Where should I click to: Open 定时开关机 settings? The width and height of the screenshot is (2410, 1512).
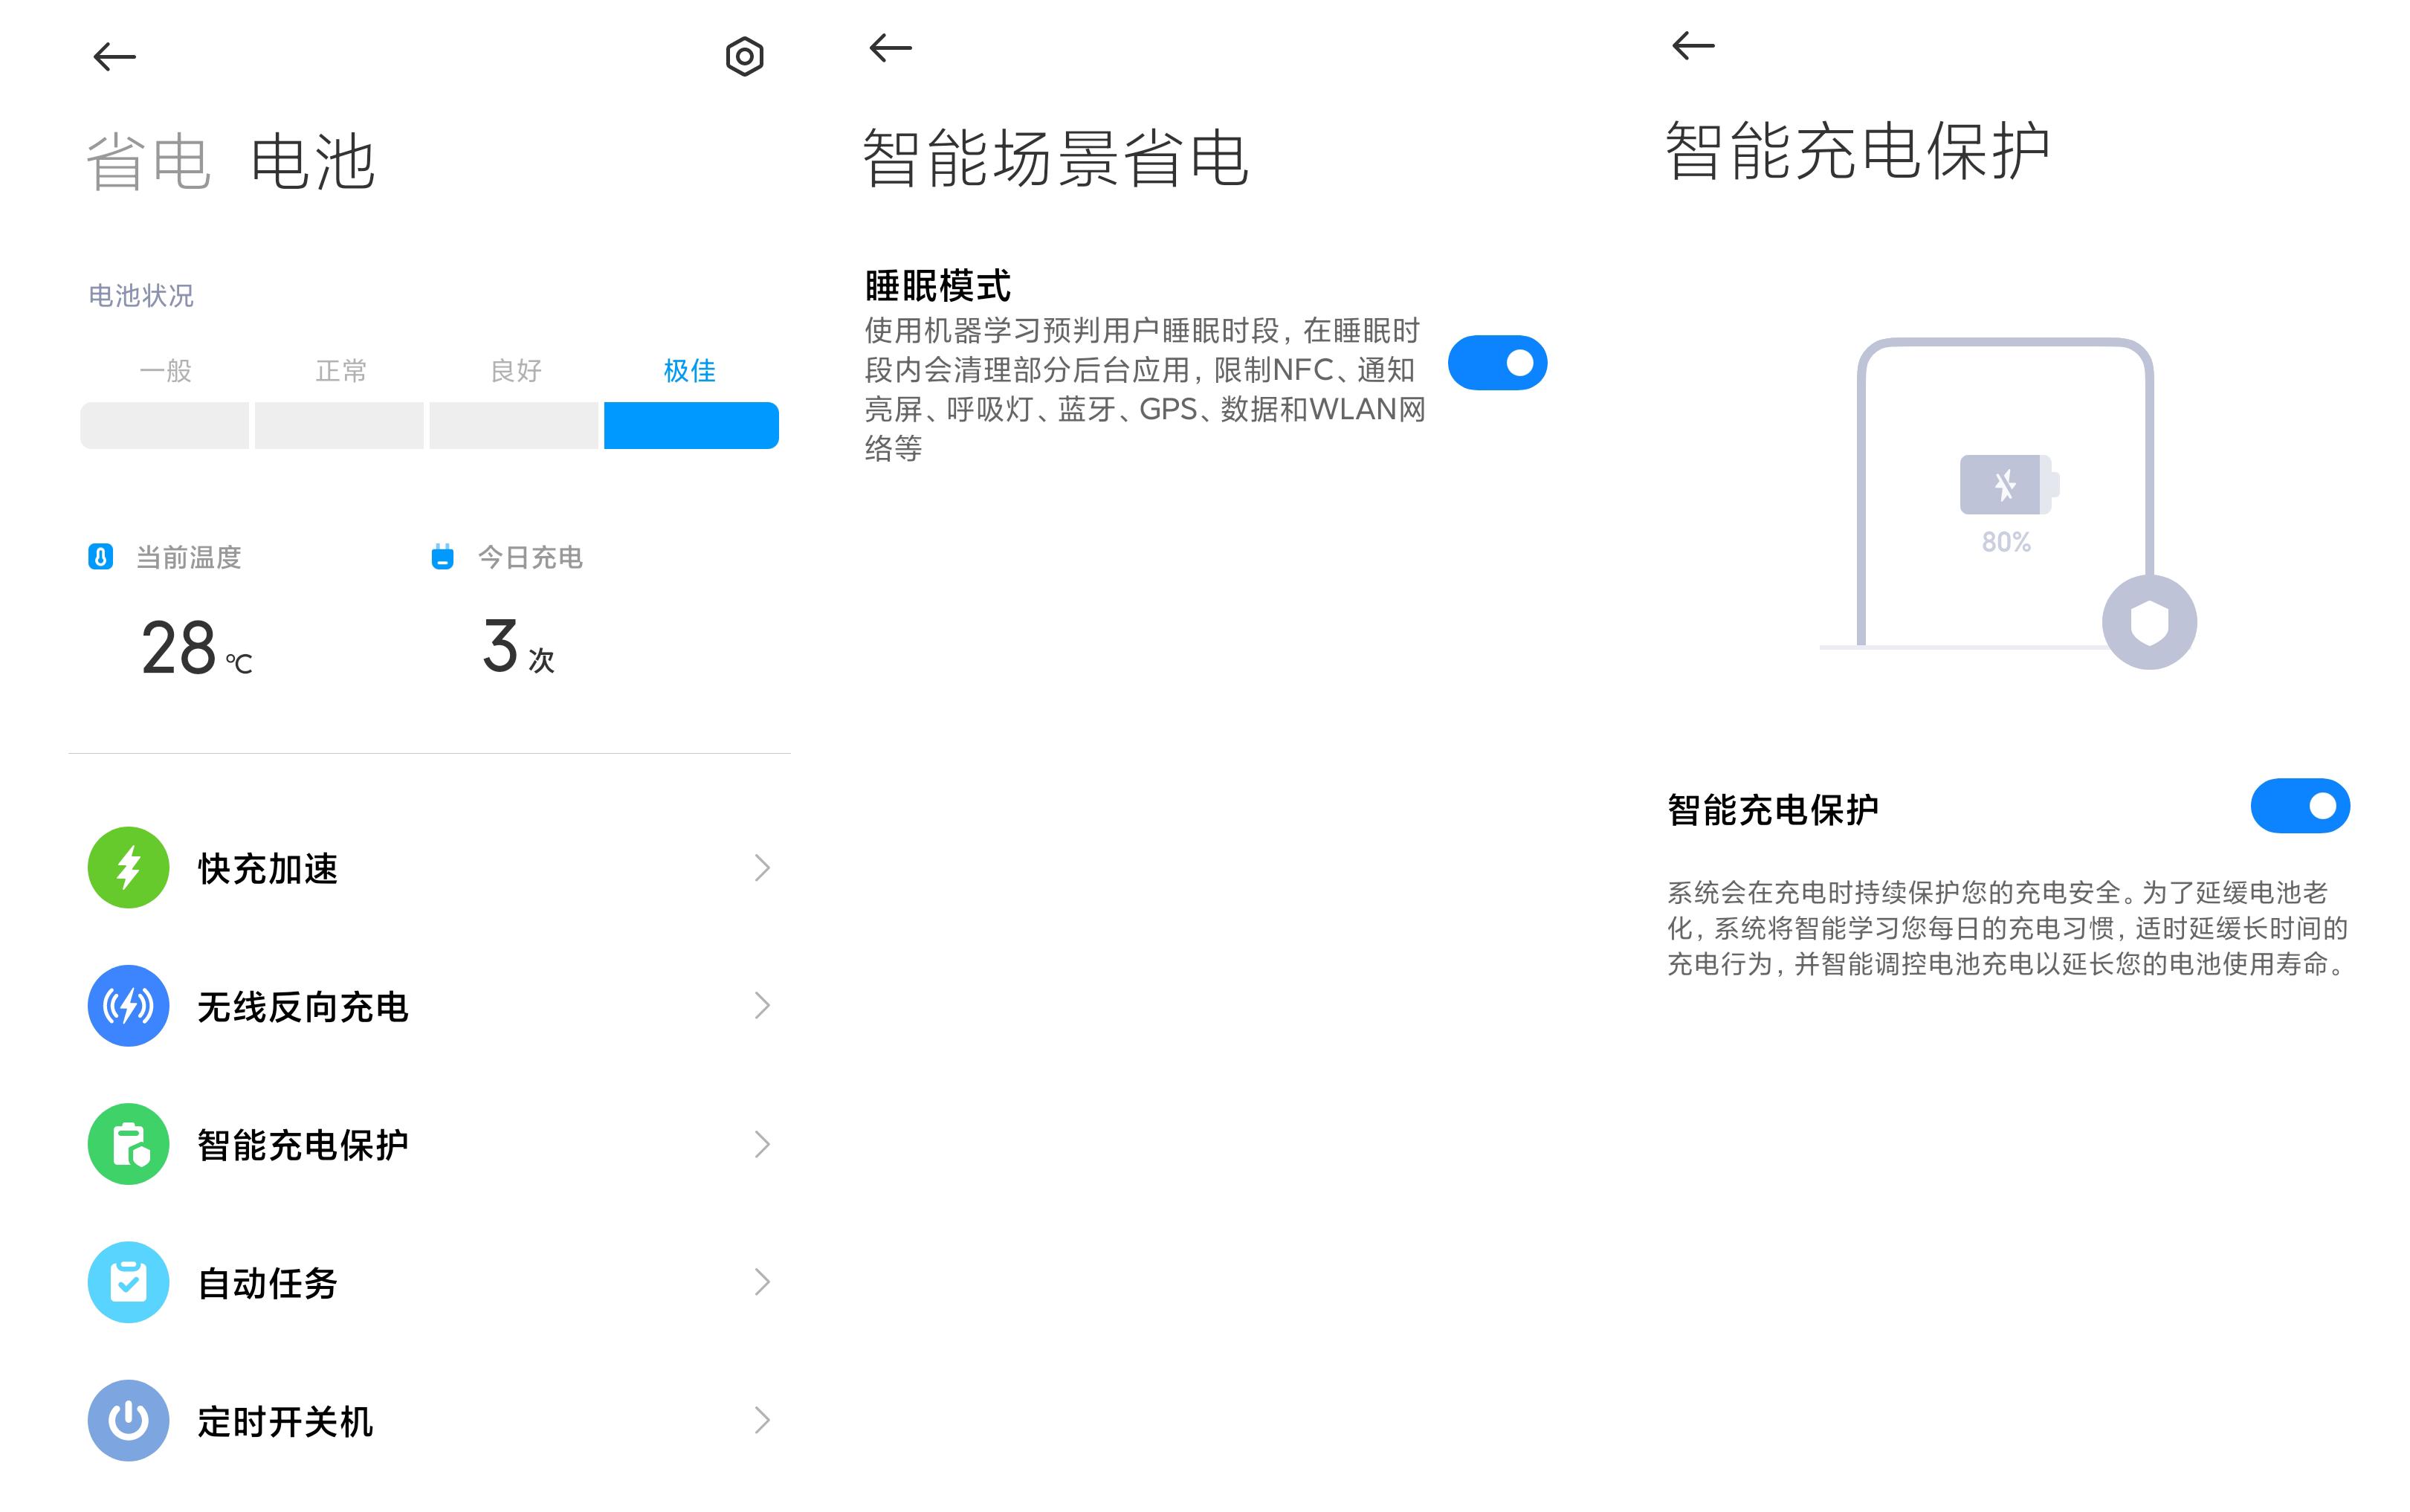tap(285, 1420)
